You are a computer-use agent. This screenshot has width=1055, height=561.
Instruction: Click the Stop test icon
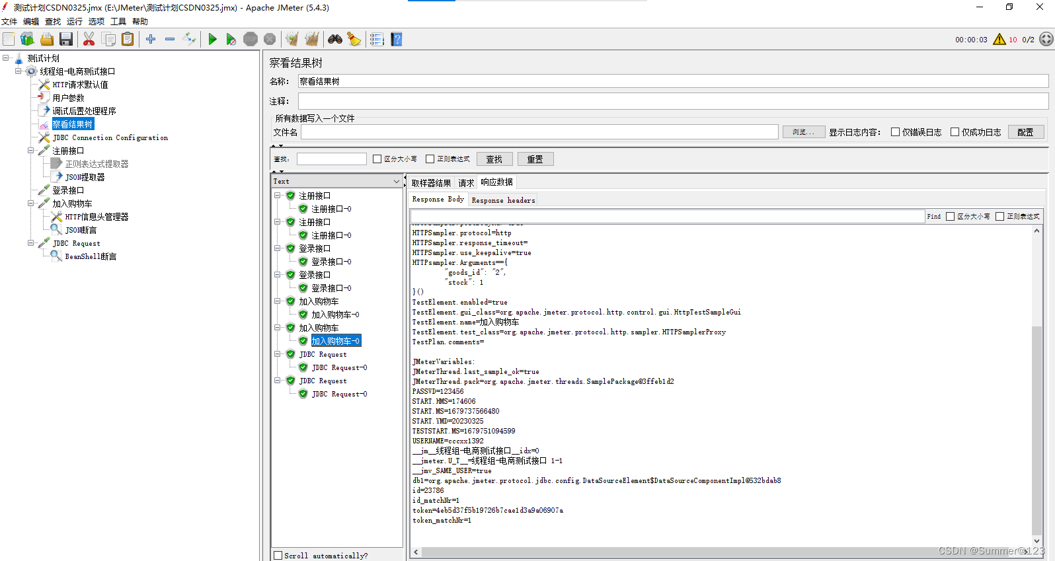coord(251,40)
